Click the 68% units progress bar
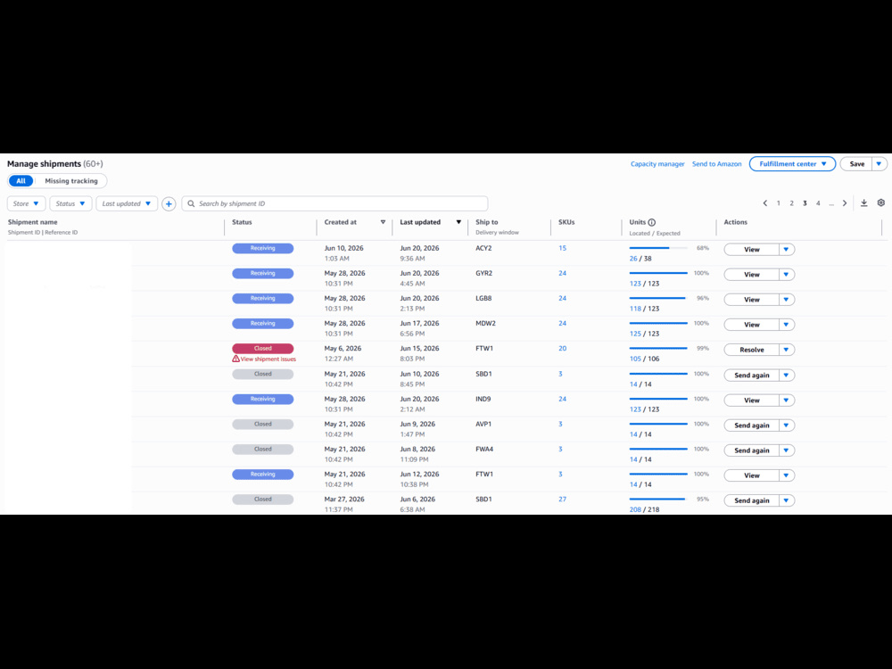Image resolution: width=892 pixels, height=669 pixels. tap(658, 248)
